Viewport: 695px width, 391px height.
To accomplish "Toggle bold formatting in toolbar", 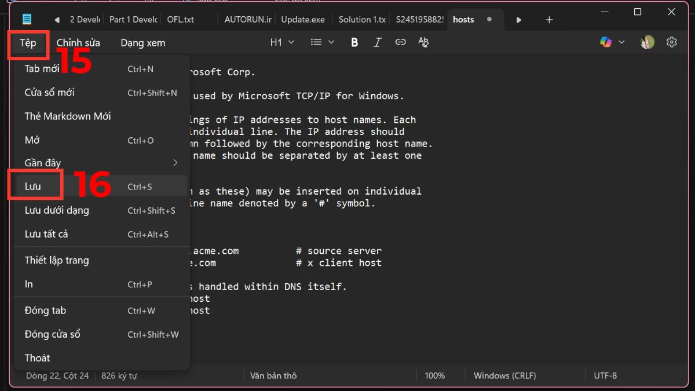I will (354, 42).
